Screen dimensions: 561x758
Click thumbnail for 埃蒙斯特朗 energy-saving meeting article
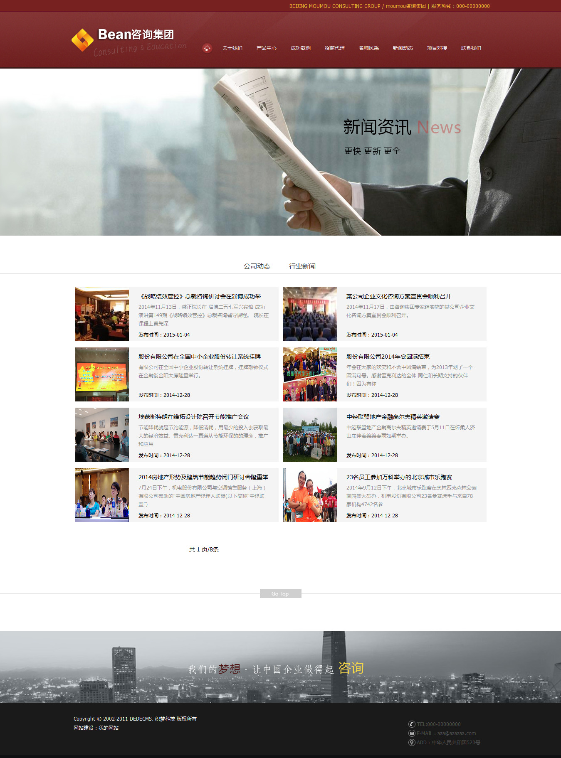(102, 434)
